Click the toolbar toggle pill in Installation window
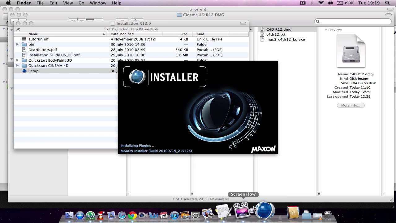This screenshot has height=223, width=396. tap(243, 23)
